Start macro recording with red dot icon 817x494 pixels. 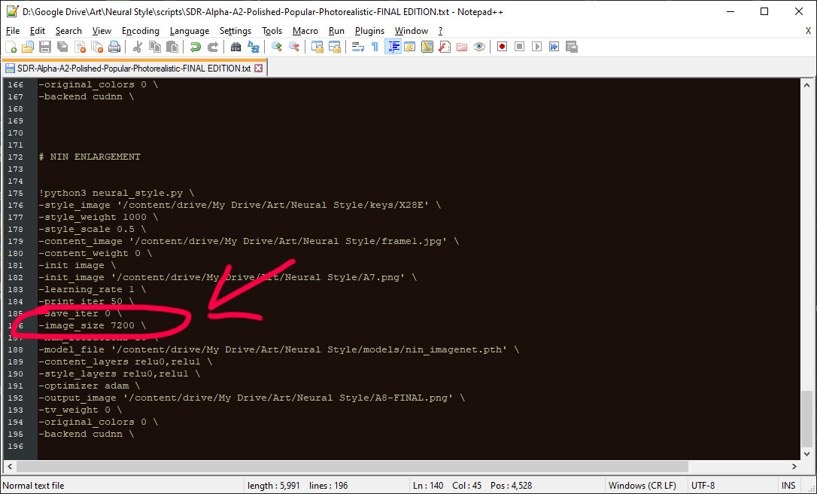[503, 47]
